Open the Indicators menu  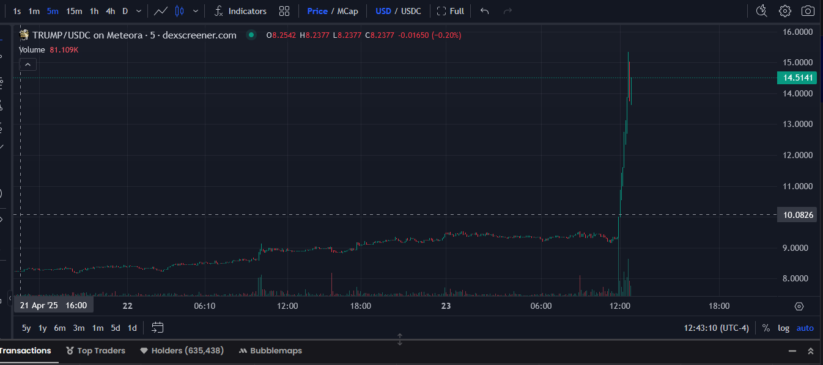[x=240, y=11]
